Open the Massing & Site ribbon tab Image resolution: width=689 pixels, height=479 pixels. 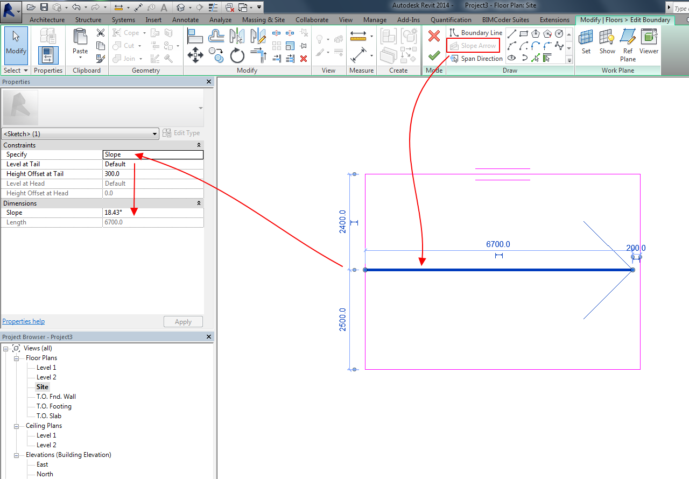(263, 20)
